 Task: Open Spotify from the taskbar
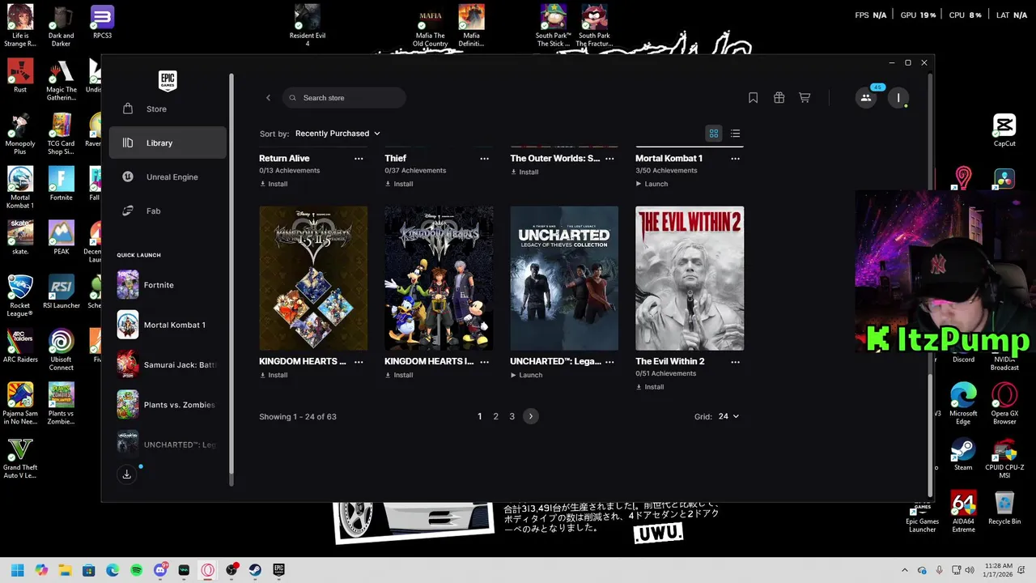click(x=136, y=570)
